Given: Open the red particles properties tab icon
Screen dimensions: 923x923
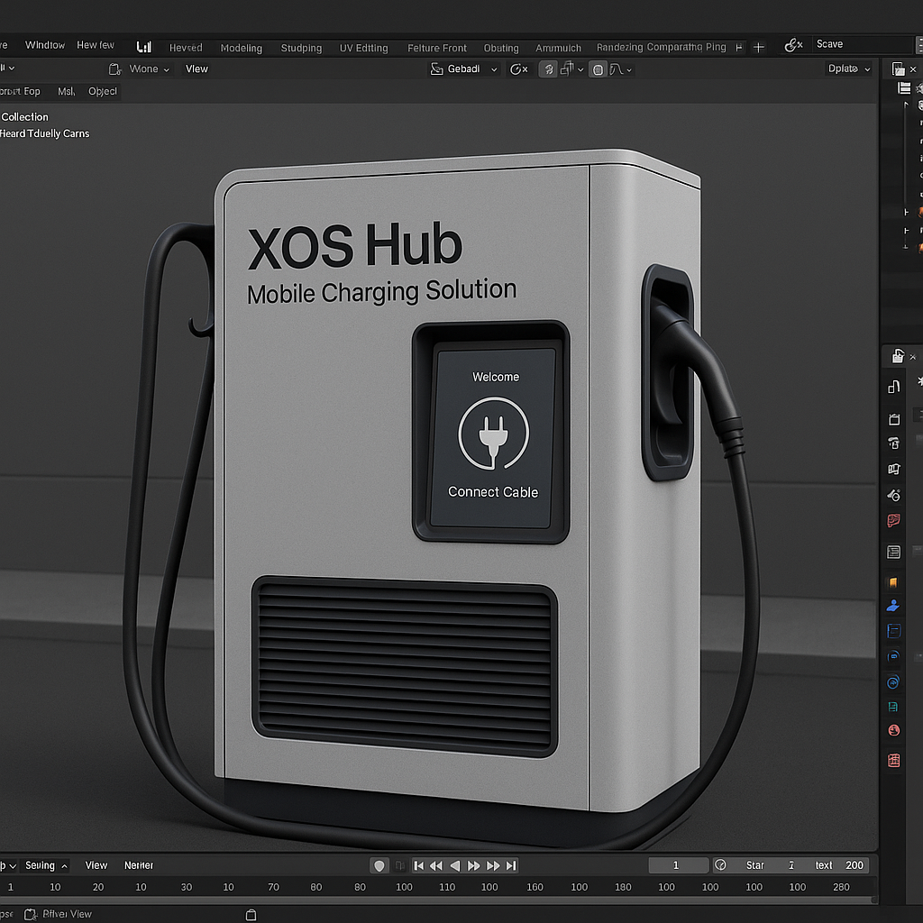Looking at the screenshot, I should click(894, 521).
